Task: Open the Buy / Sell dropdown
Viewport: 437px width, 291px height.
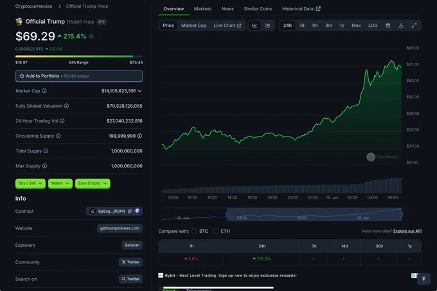Action: (x=30, y=183)
